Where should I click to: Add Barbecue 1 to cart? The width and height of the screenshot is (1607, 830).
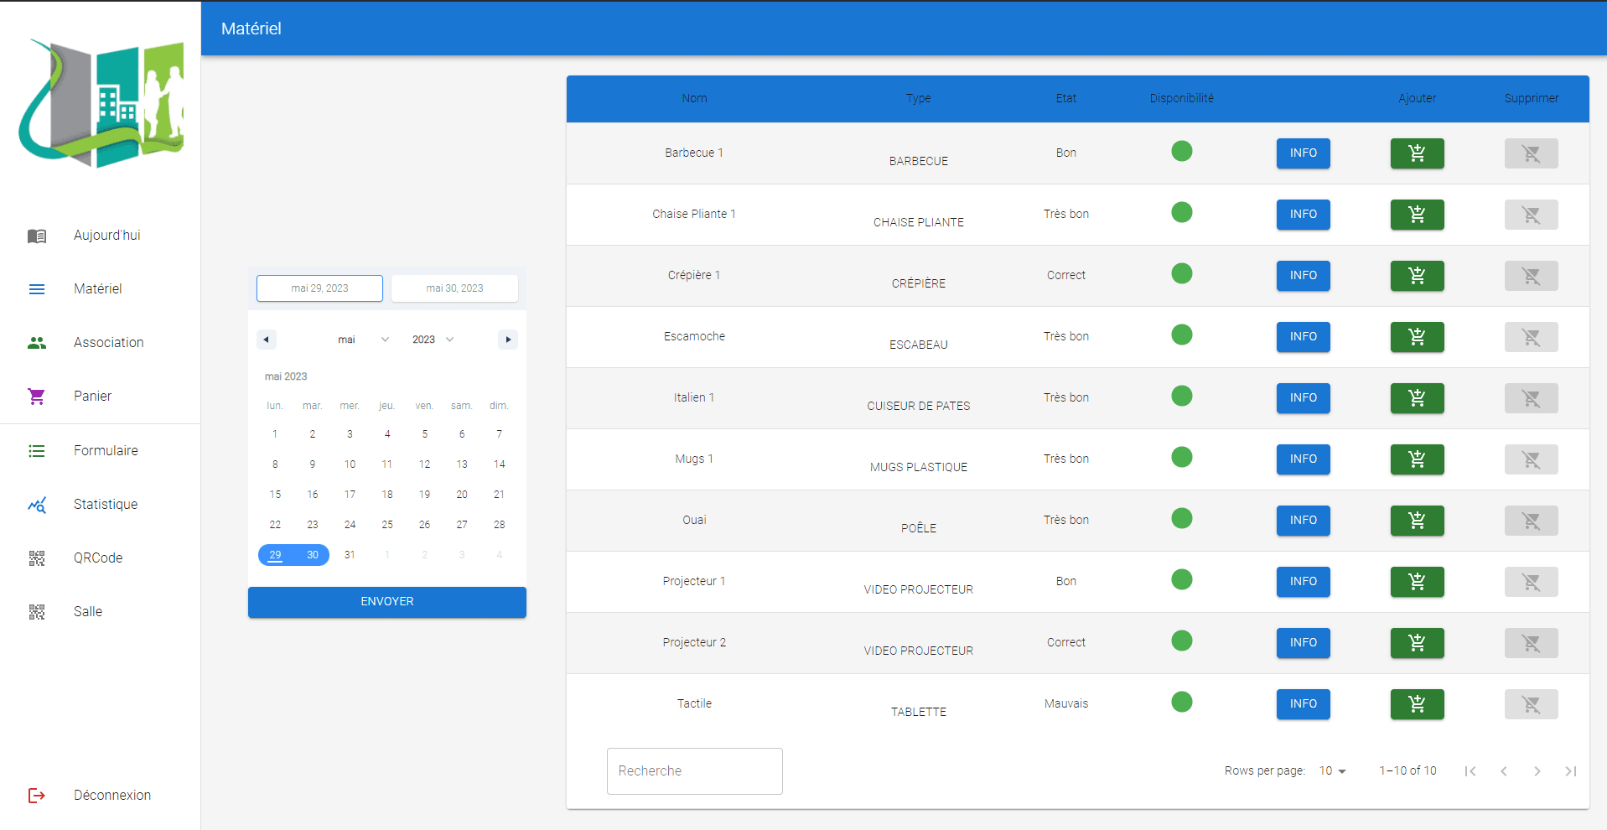click(1417, 153)
